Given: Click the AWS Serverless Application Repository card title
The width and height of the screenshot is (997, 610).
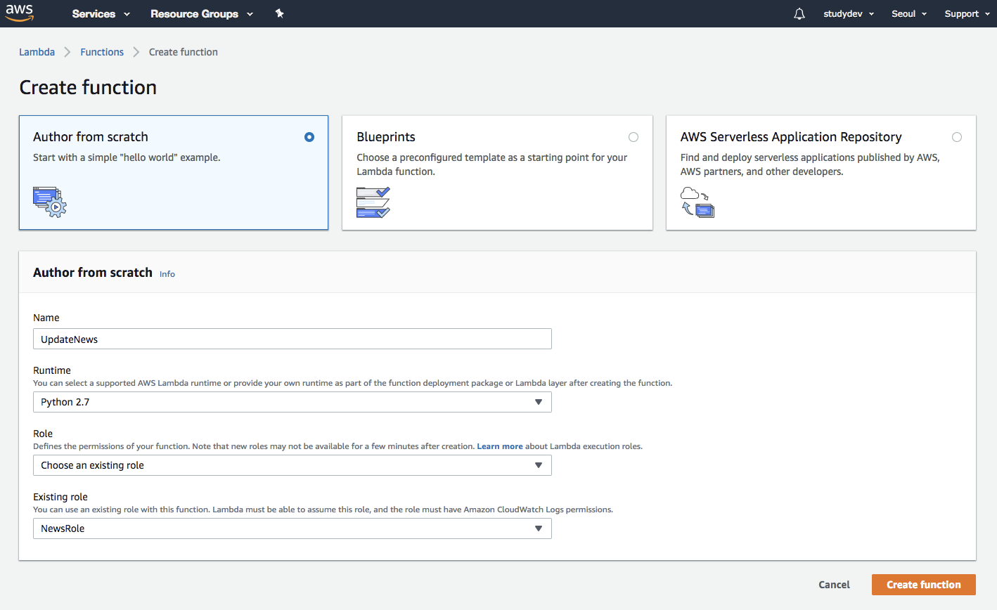Looking at the screenshot, I should (x=791, y=137).
